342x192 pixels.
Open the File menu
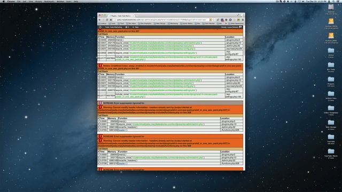click(x=19, y=1)
